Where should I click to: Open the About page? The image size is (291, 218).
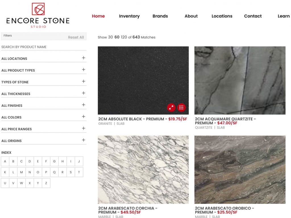tap(191, 16)
